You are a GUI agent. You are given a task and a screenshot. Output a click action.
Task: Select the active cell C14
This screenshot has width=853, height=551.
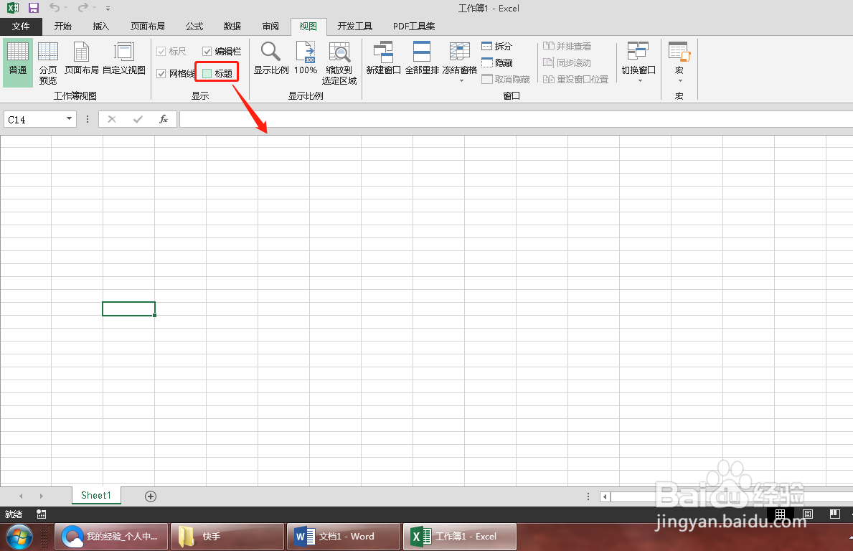tap(129, 309)
